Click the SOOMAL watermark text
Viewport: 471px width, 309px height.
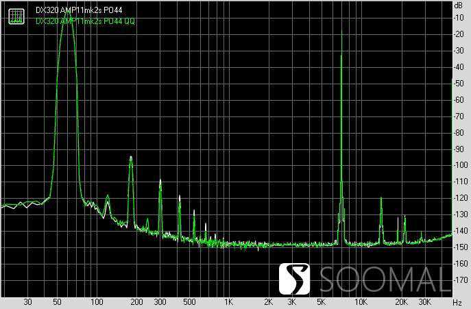(x=386, y=278)
